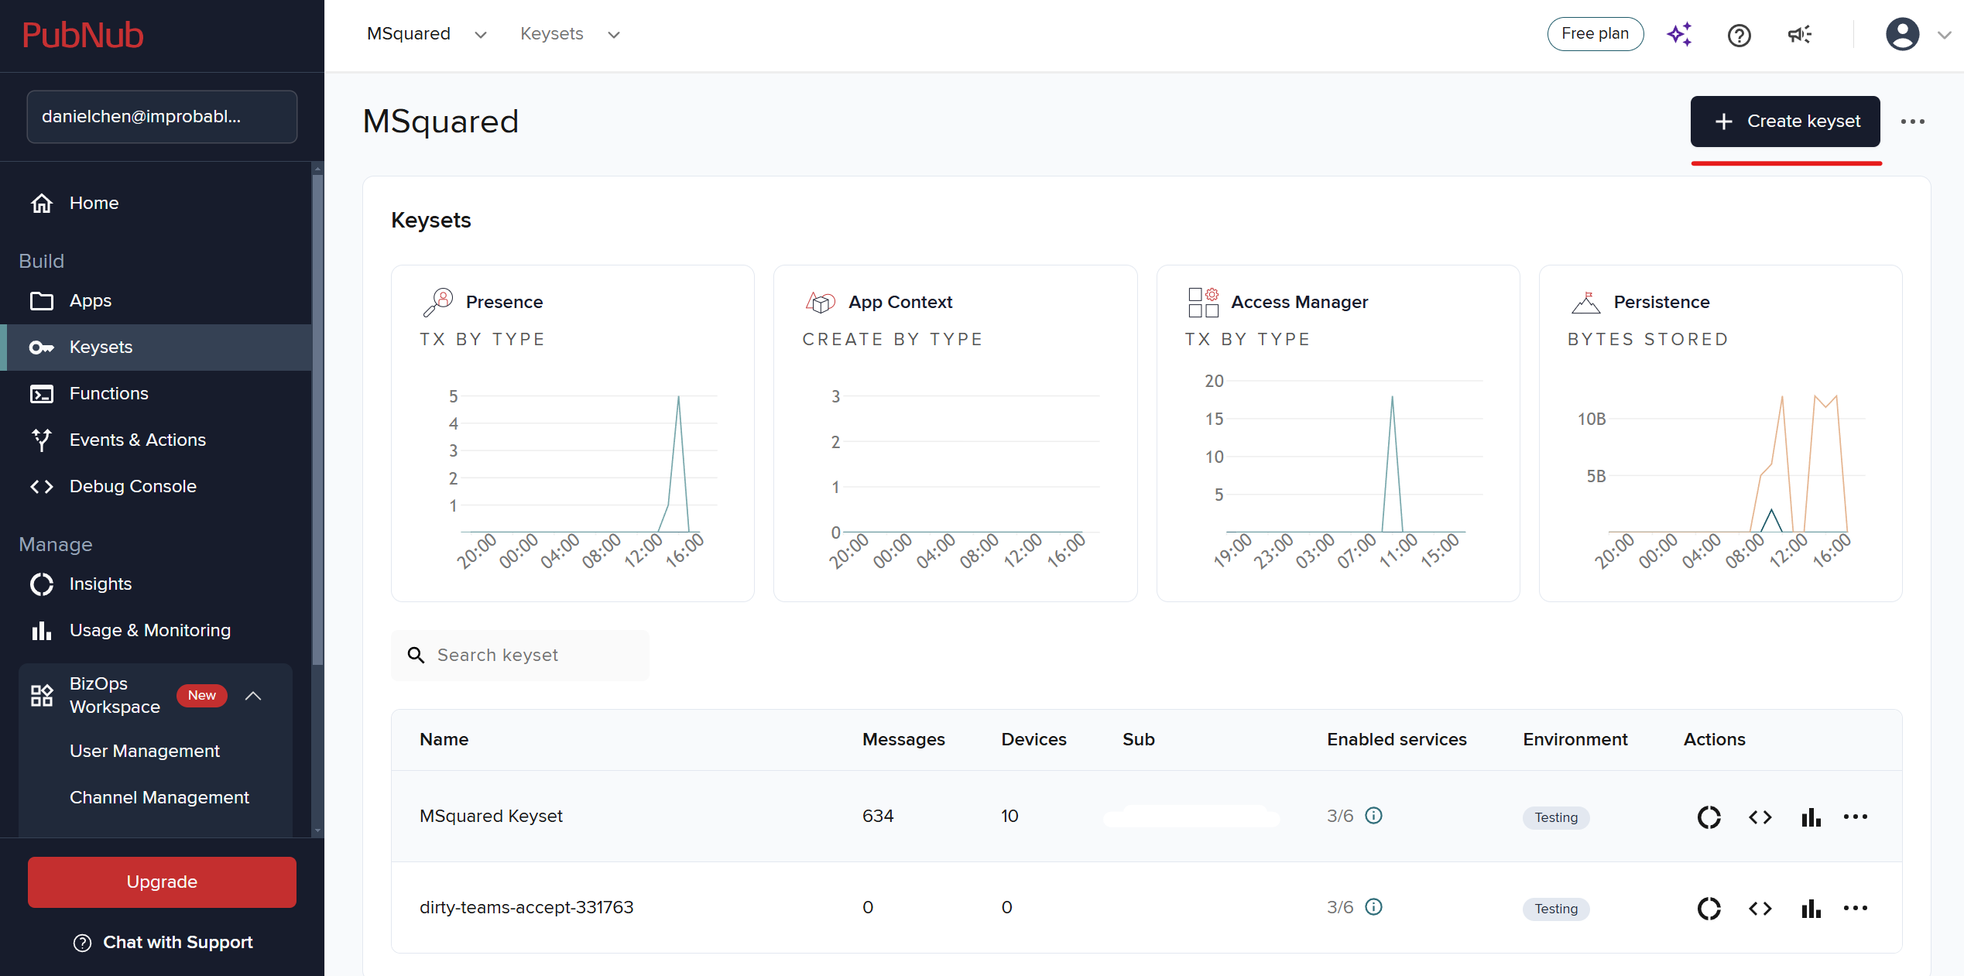Collapse the BizOps Workspace section

click(x=253, y=695)
